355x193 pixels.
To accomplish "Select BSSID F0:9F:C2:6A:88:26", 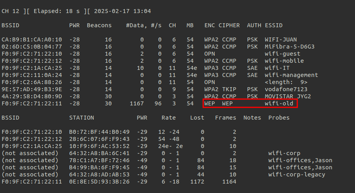I will [32, 82].
